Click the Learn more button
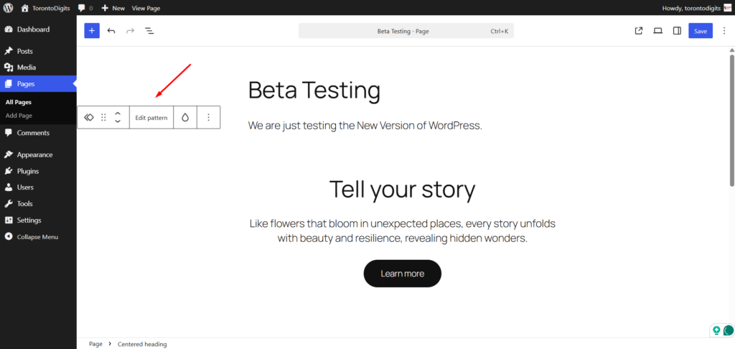The height and width of the screenshot is (349, 735). point(402,274)
